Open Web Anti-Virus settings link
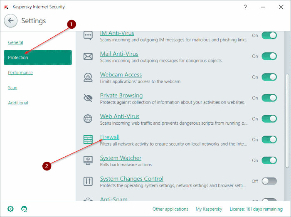The width and height of the screenshot is (291, 217). (120, 116)
